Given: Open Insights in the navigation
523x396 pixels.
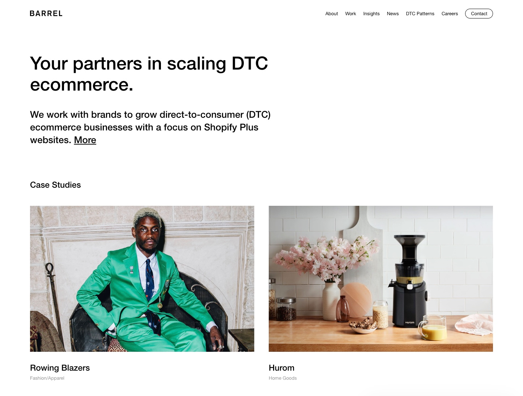Looking at the screenshot, I should 371,14.
